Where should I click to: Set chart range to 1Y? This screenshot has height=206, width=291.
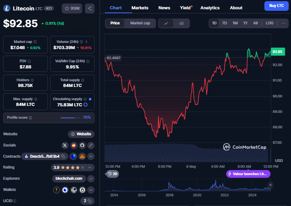tap(245, 23)
